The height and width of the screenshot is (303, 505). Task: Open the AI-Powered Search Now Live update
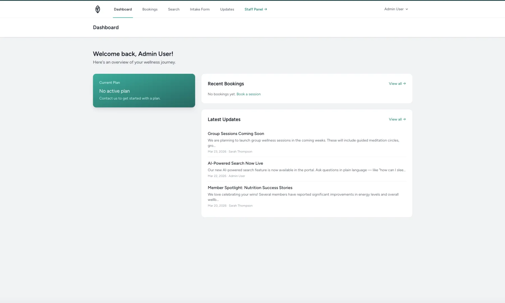click(x=235, y=163)
